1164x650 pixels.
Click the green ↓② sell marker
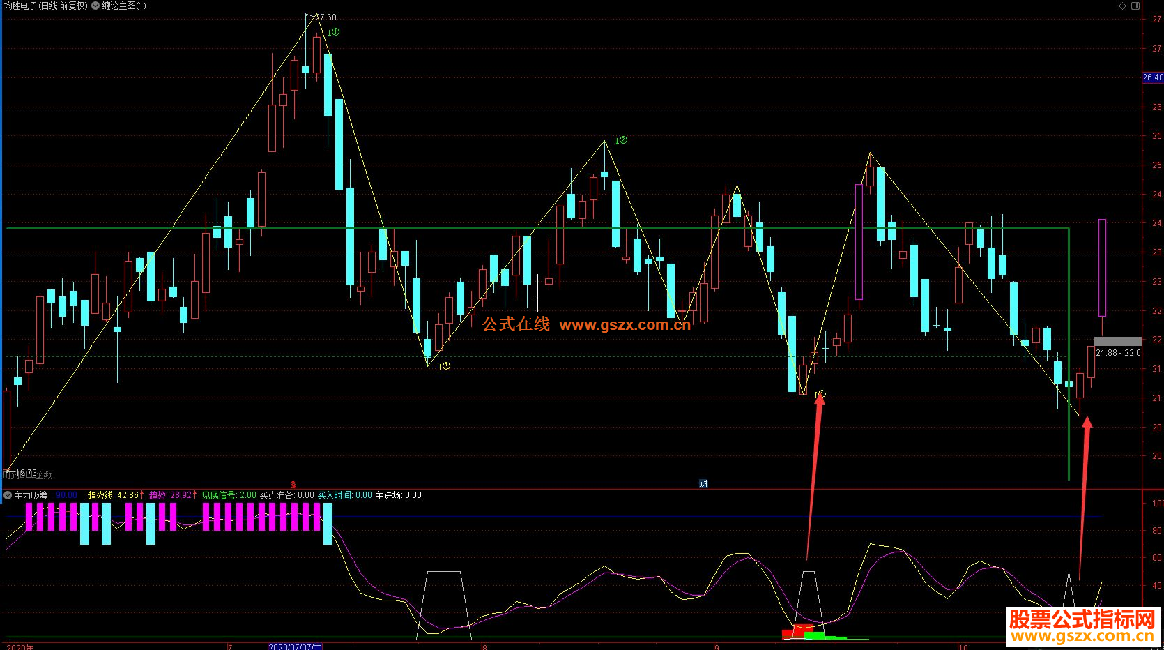click(x=622, y=140)
